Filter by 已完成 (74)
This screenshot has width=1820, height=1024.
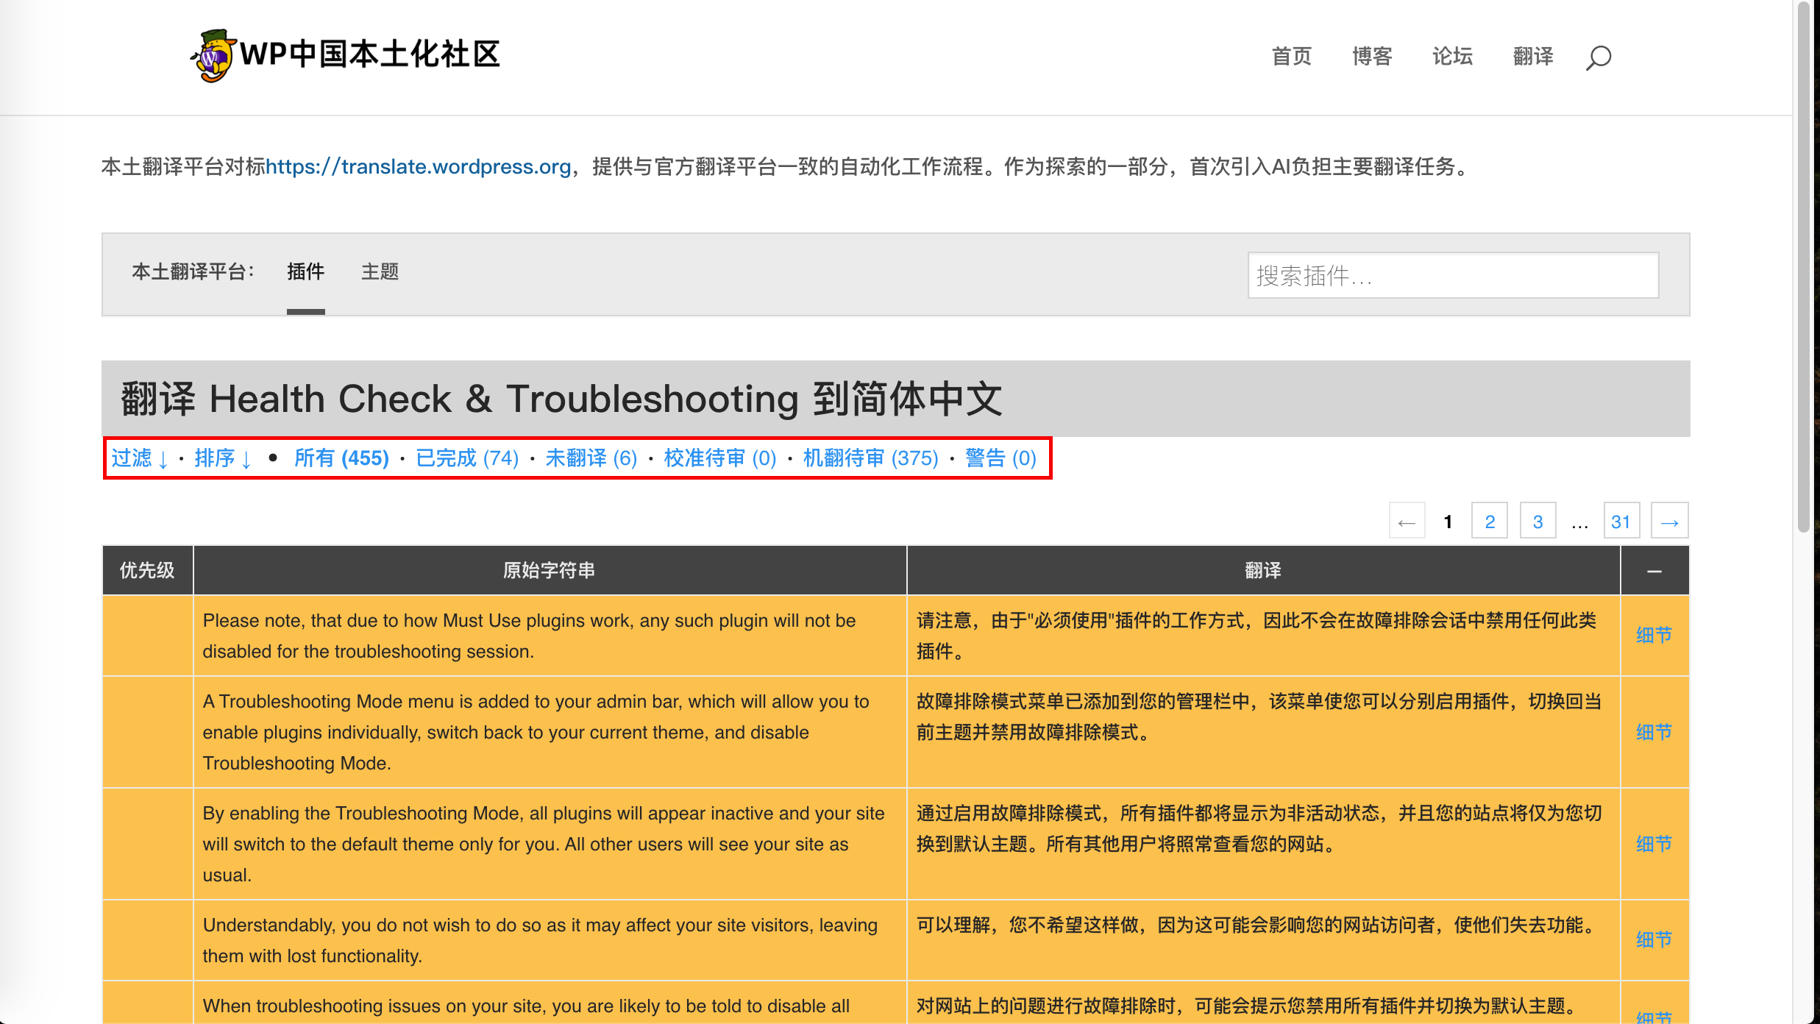(x=467, y=458)
